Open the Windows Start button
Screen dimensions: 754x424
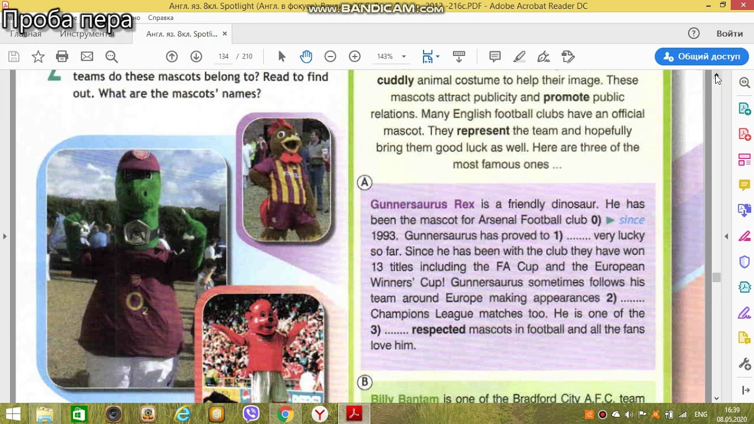point(13,415)
